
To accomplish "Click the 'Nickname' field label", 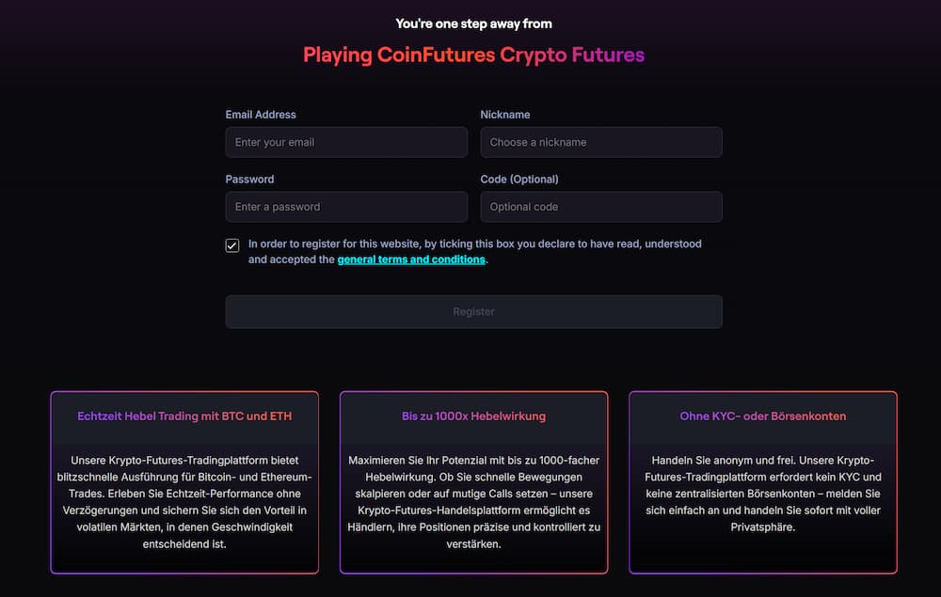I will tap(505, 115).
